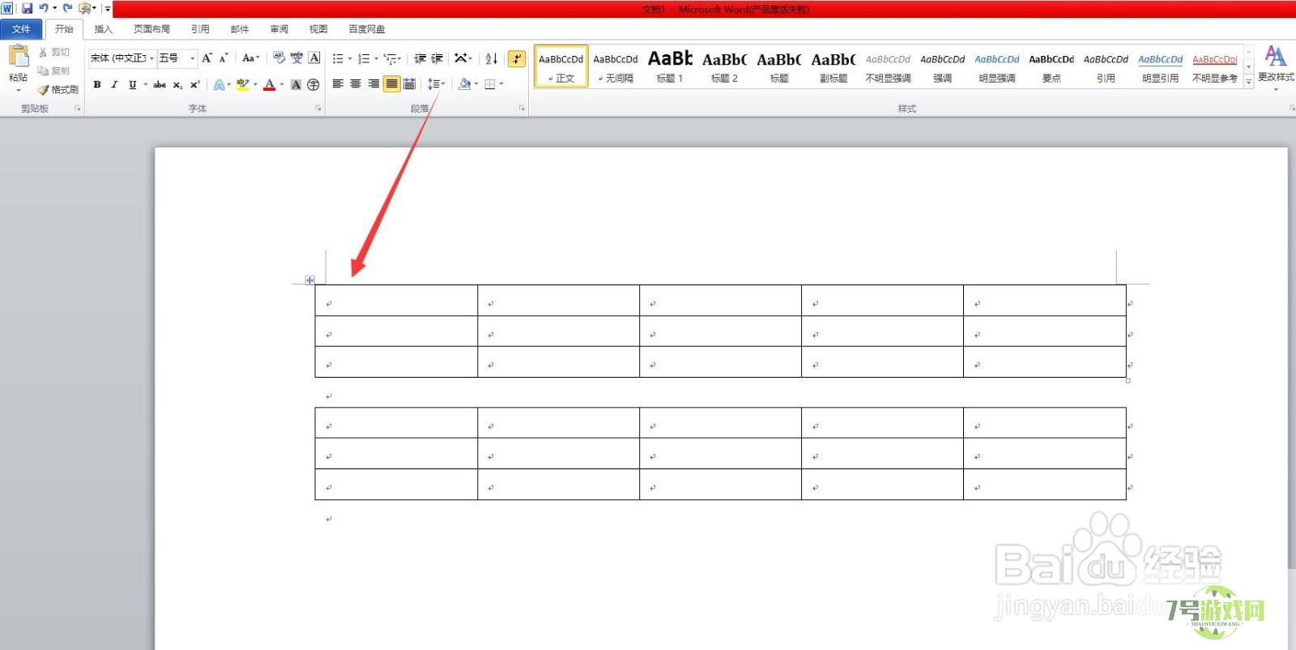Viewport: 1296px width, 650px height.
Task: Click the Paste clipboard icon
Action: pos(18,57)
